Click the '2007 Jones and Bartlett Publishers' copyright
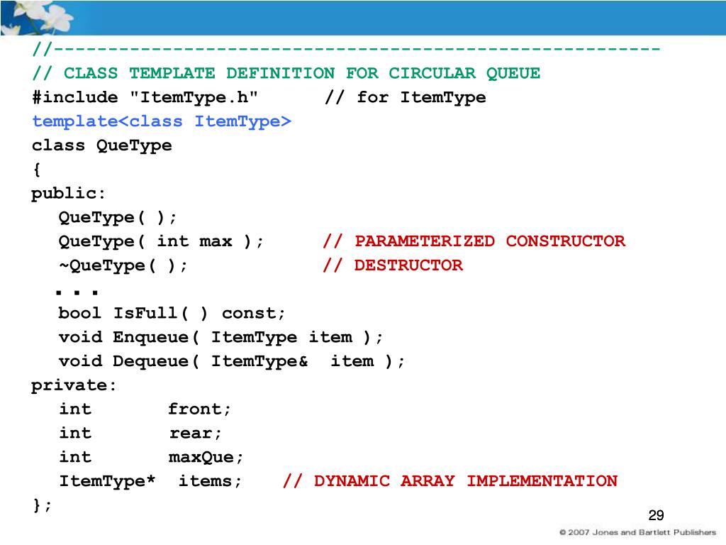The height and width of the screenshot is (545, 726). coord(637,532)
